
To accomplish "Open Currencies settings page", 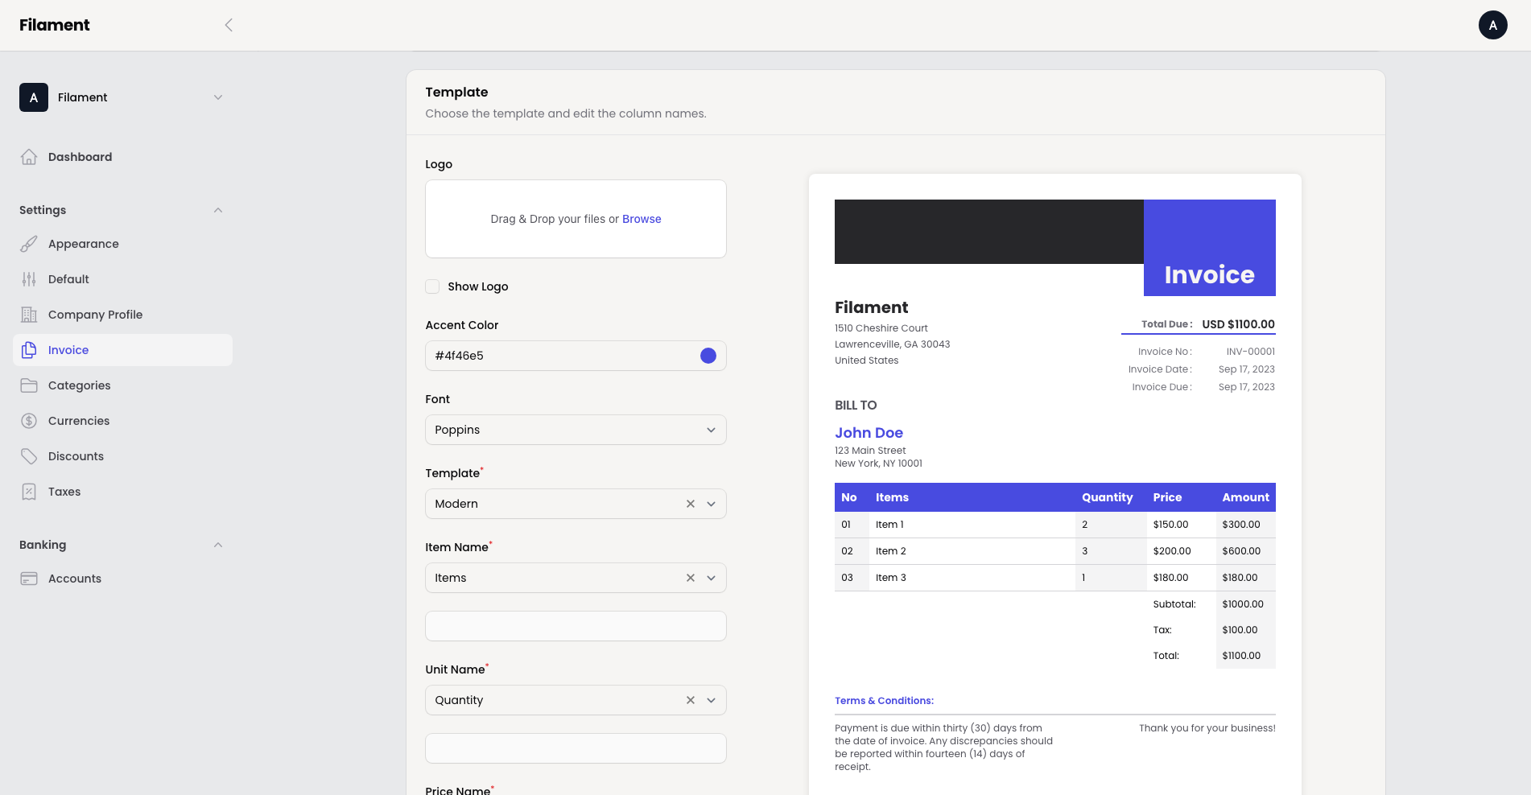I will [x=122, y=421].
